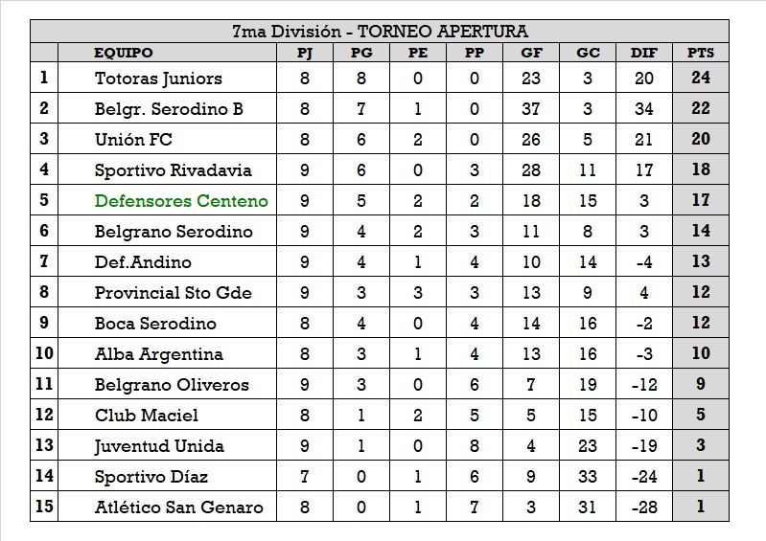Select the DIF column header
This screenshot has height=541, width=766.
click(643, 53)
